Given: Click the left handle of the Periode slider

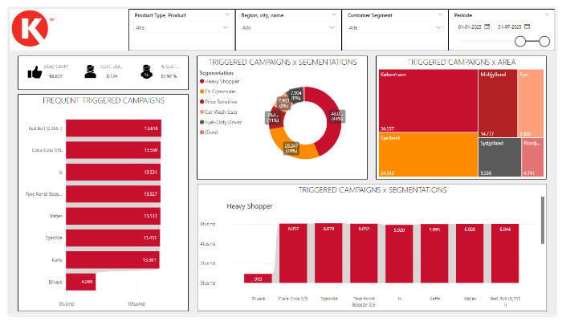Looking at the screenshot, I should 520,42.
